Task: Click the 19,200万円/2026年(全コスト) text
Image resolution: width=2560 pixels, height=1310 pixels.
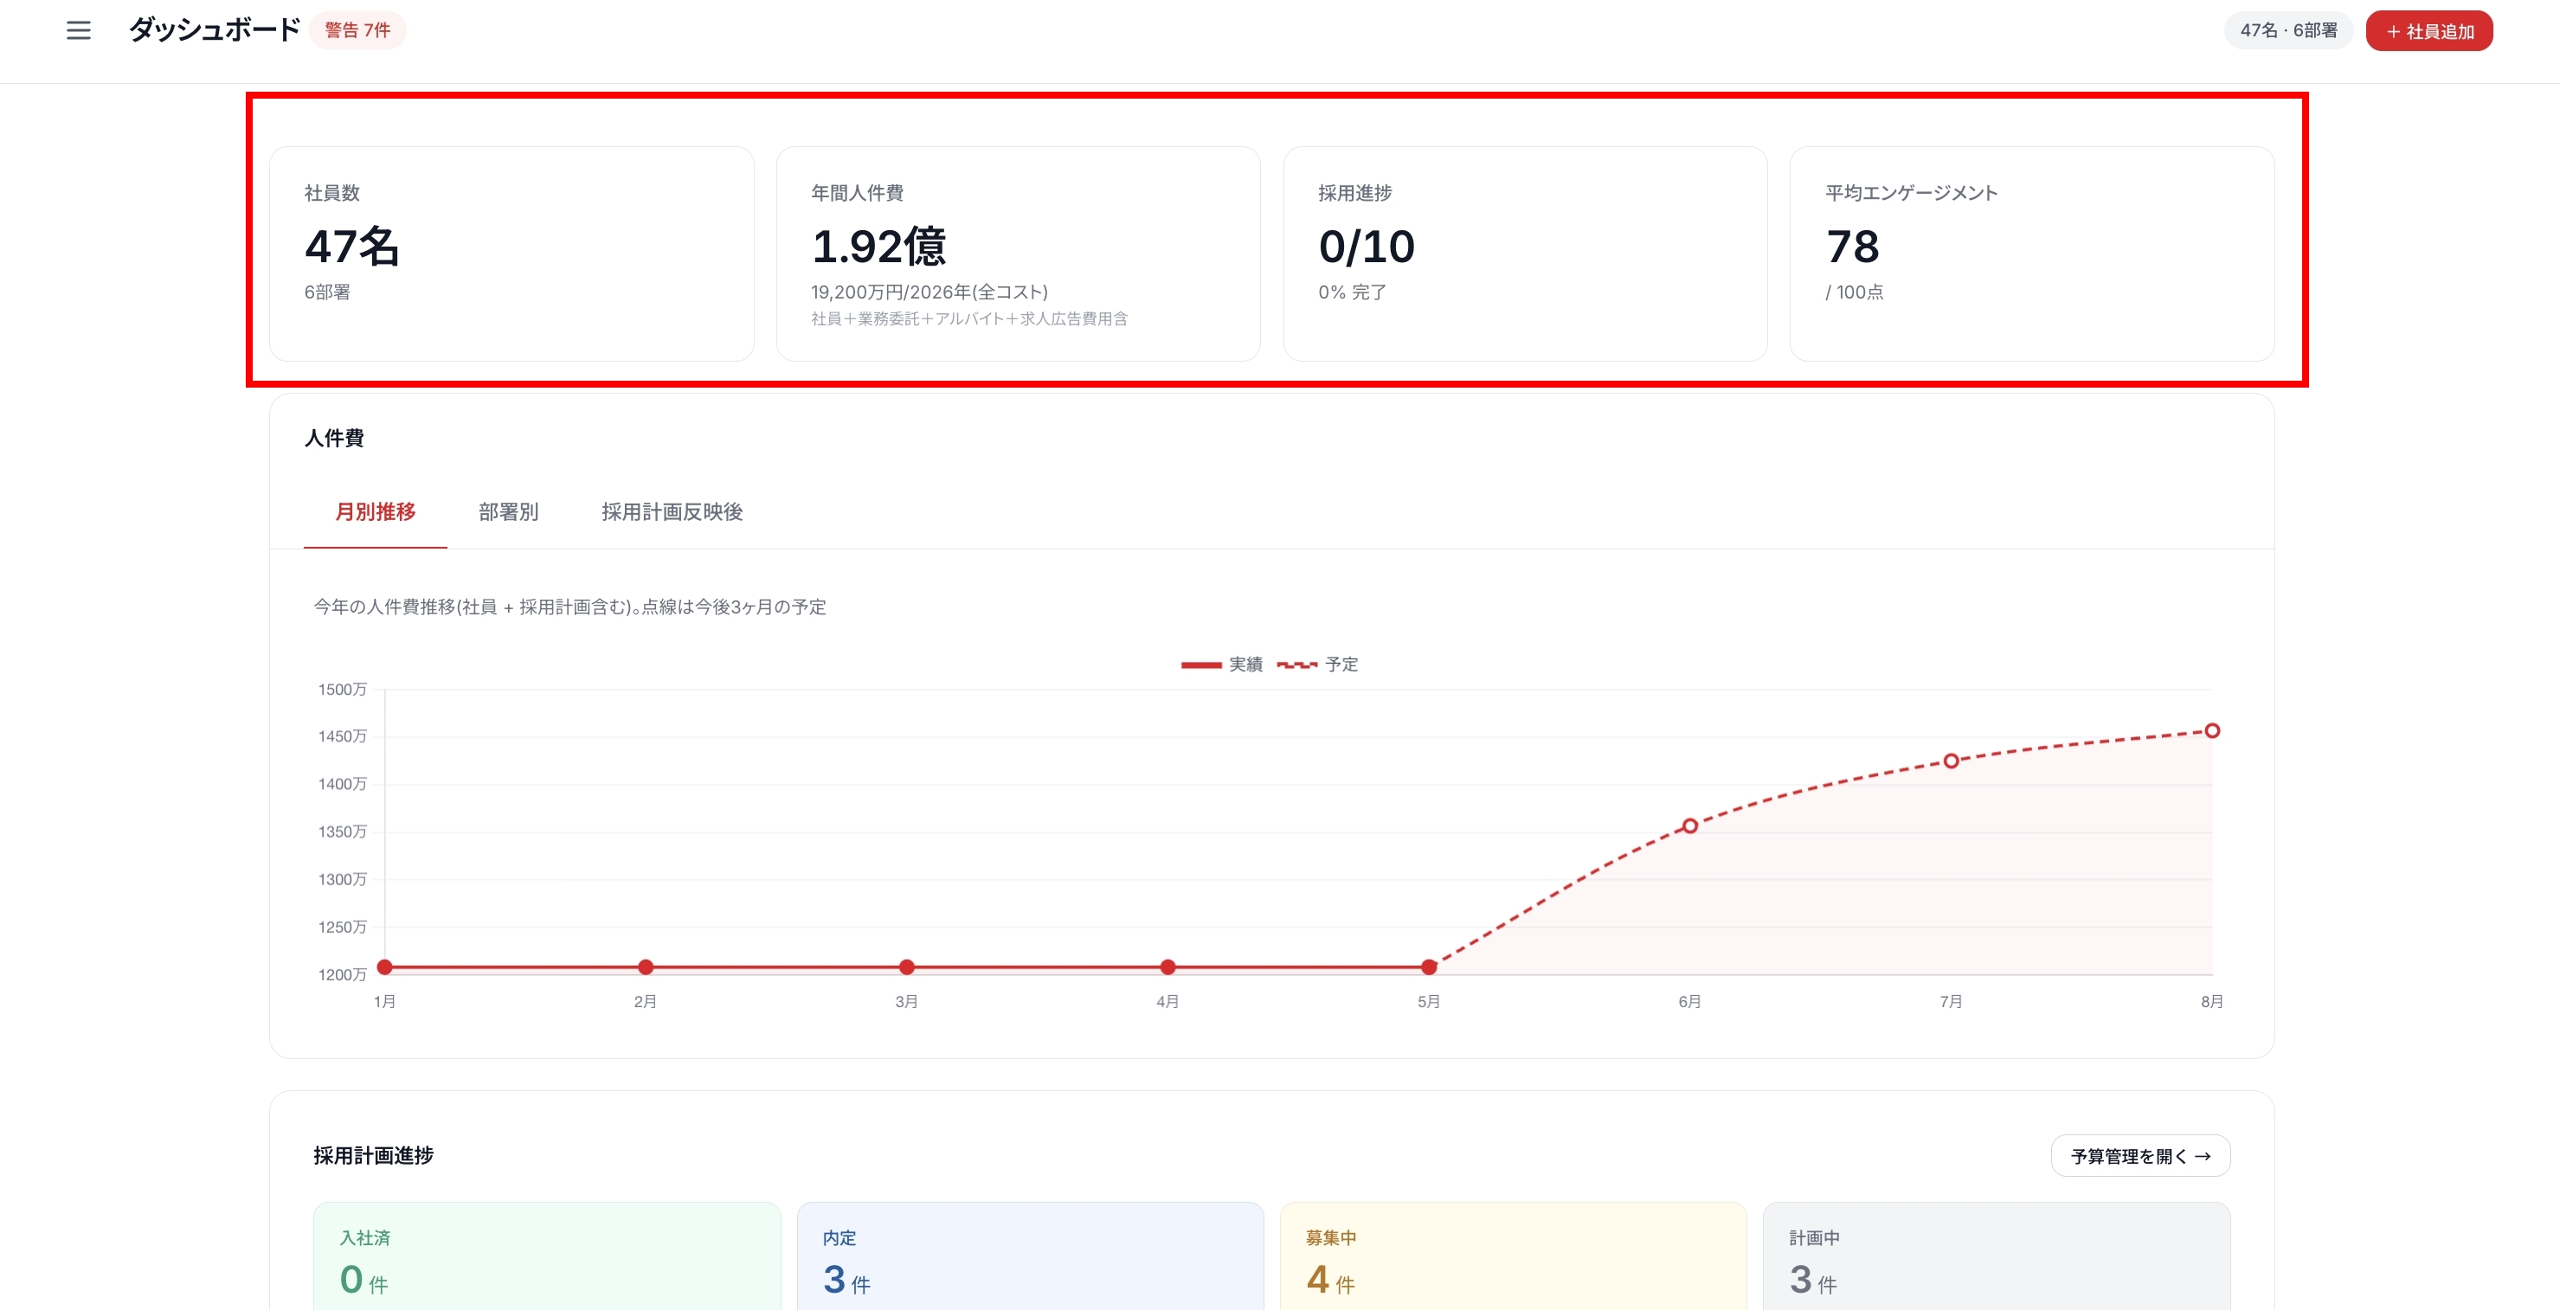Action: (x=929, y=292)
